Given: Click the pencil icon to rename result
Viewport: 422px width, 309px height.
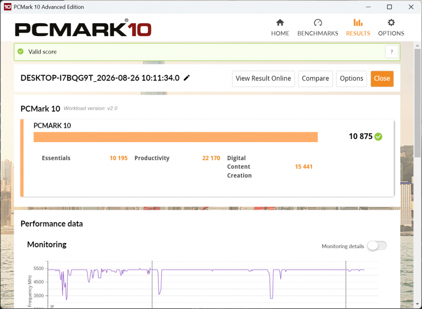Looking at the screenshot, I should coord(187,78).
